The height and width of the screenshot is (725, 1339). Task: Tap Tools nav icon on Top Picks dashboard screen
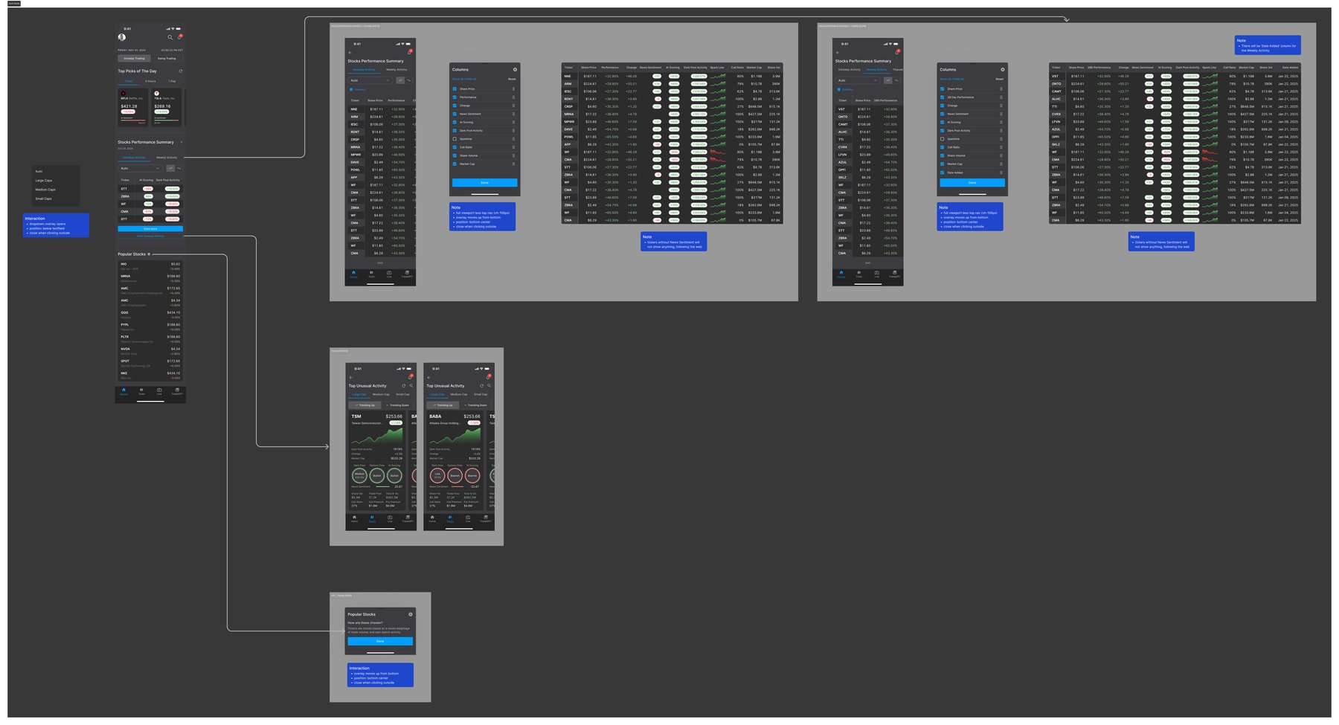[141, 391]
